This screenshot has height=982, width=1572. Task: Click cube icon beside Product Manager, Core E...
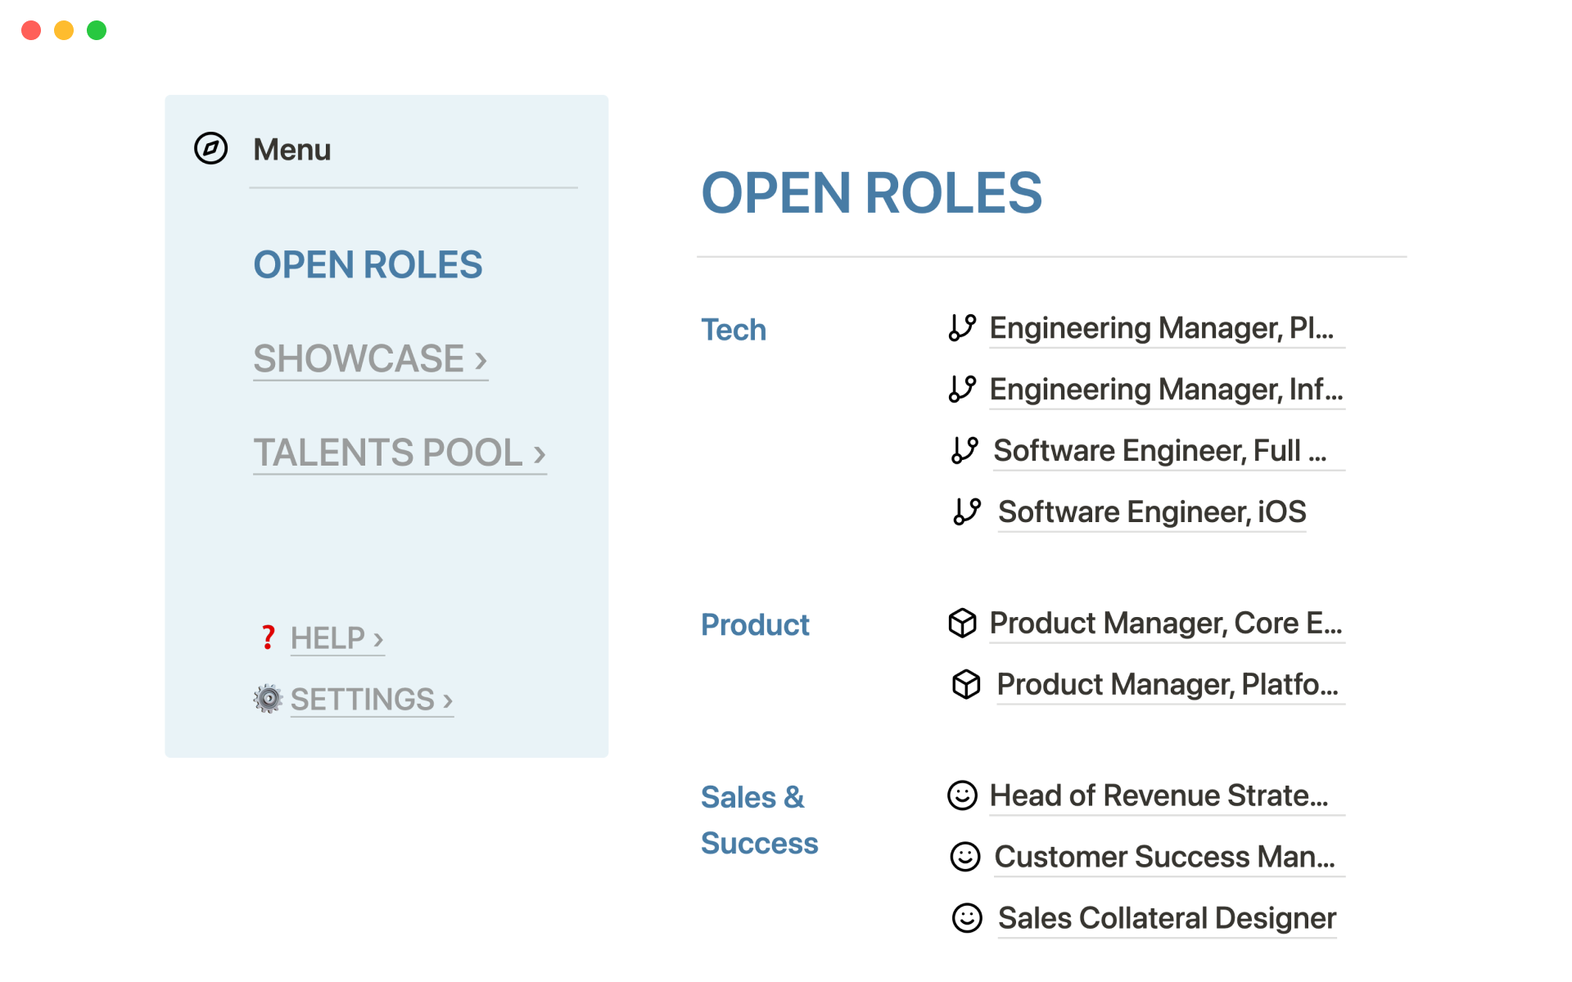pos(962,623)
